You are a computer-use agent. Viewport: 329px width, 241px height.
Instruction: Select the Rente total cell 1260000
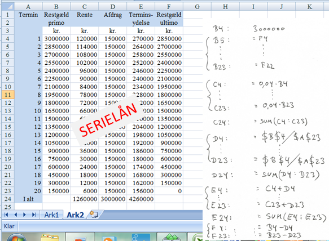pos(85,199)
